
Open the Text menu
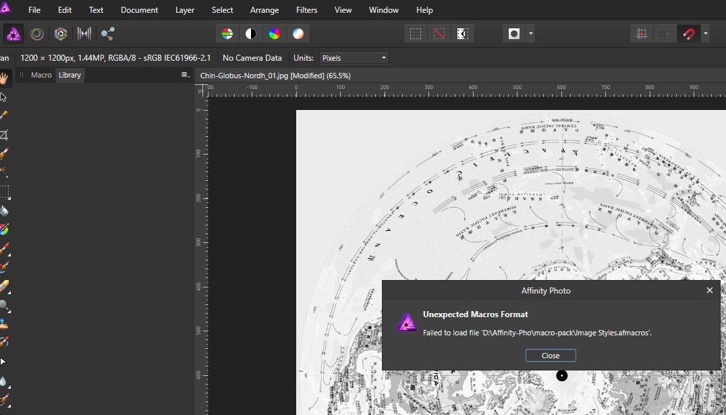(96, 9)
